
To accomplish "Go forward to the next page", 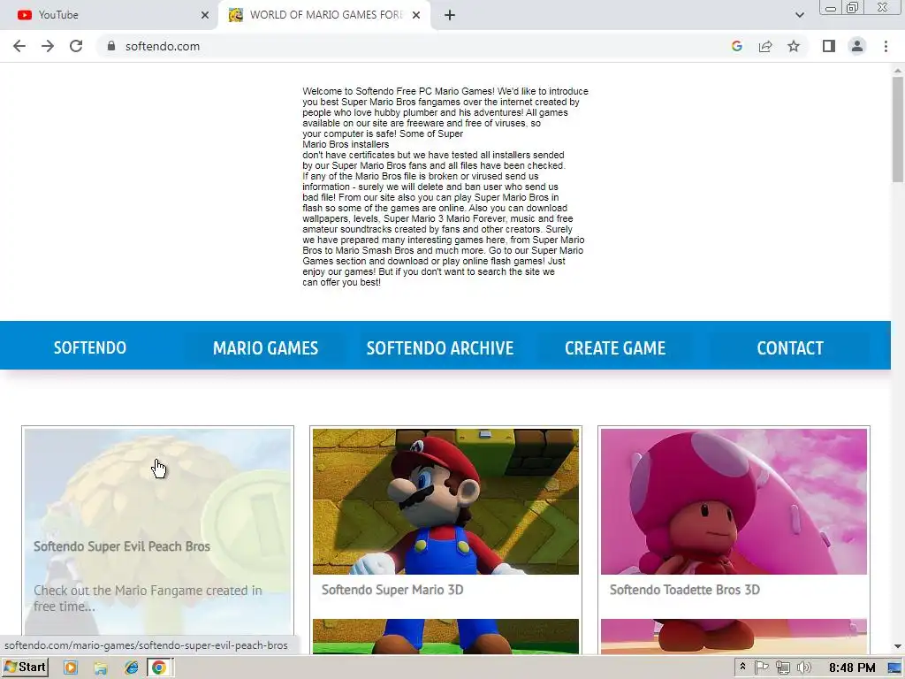I will pos(48,46).
